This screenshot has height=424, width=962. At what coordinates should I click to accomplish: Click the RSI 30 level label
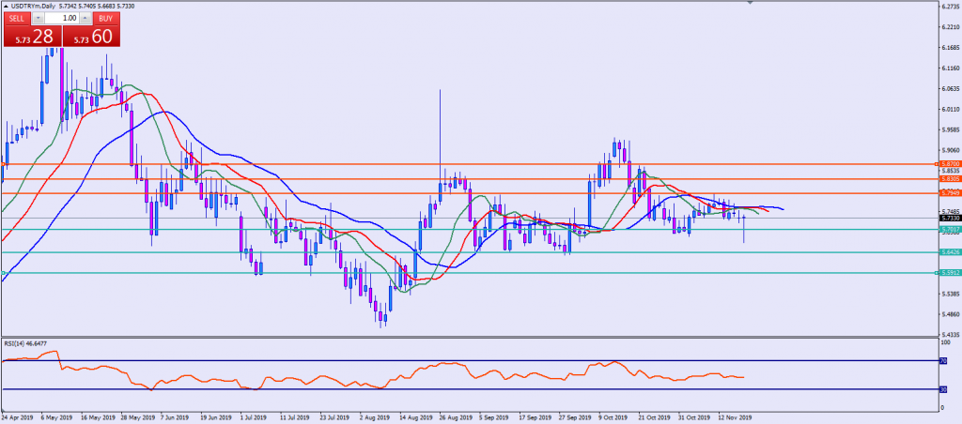[x=943, y=389]
